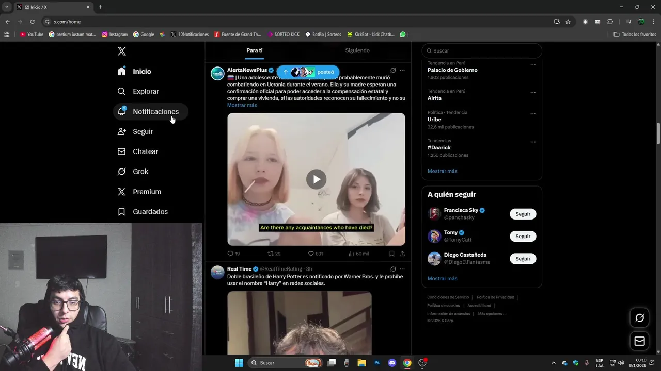Open Guardados in the sidebar
Image resolution: width=661 pixels, height=371 pixels.
(x=143, y=212)
